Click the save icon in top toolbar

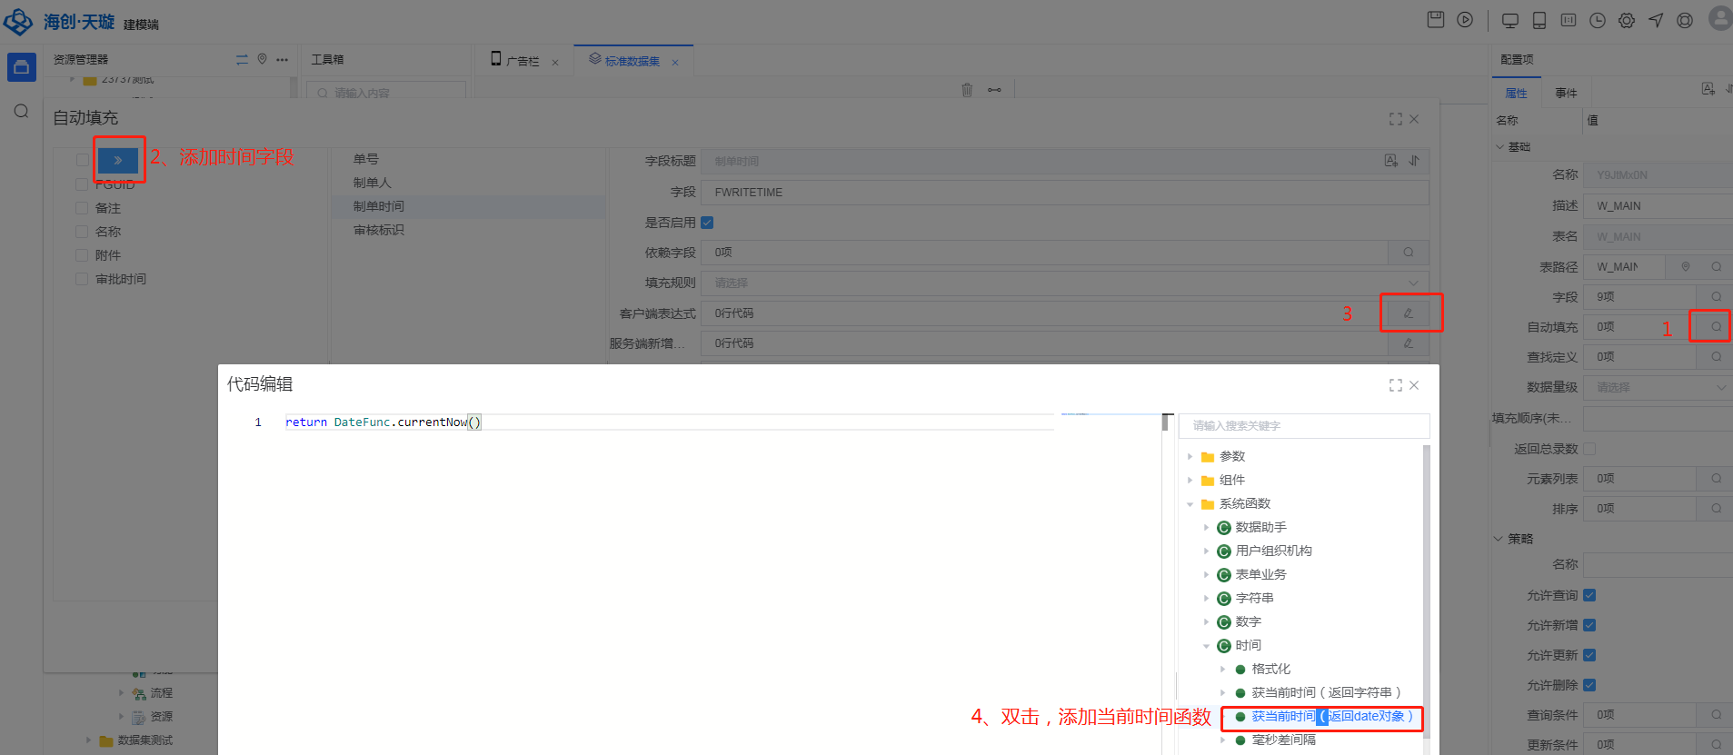click(x=1436, y=20)
